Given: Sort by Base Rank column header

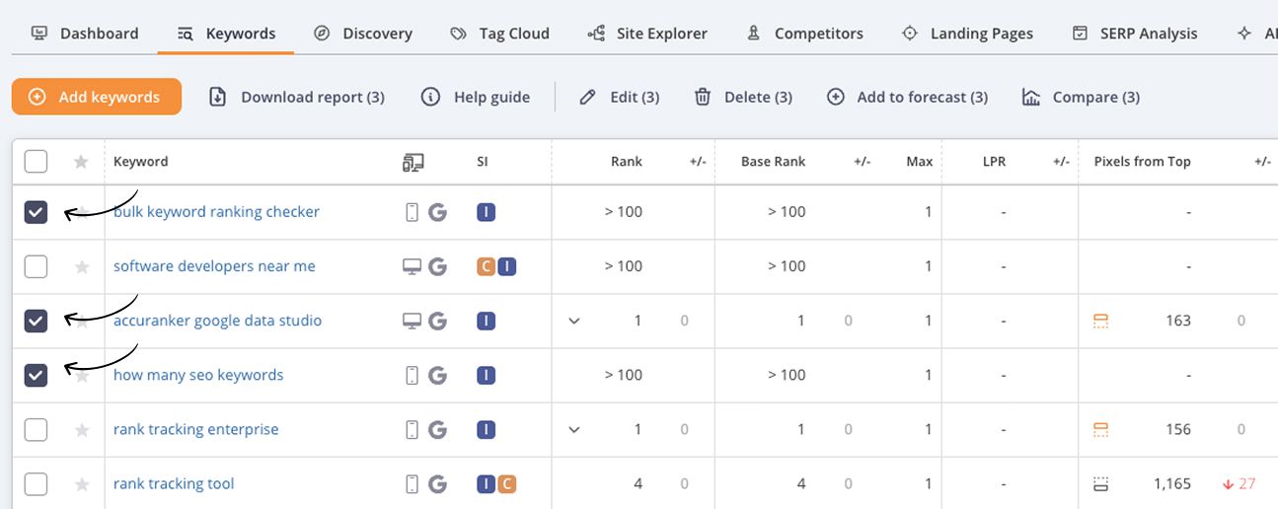Looking at the screenshot, I should coord(773,162).
